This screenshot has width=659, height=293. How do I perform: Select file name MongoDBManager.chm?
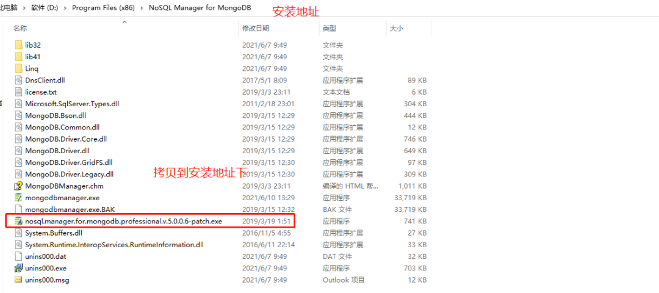64,186
